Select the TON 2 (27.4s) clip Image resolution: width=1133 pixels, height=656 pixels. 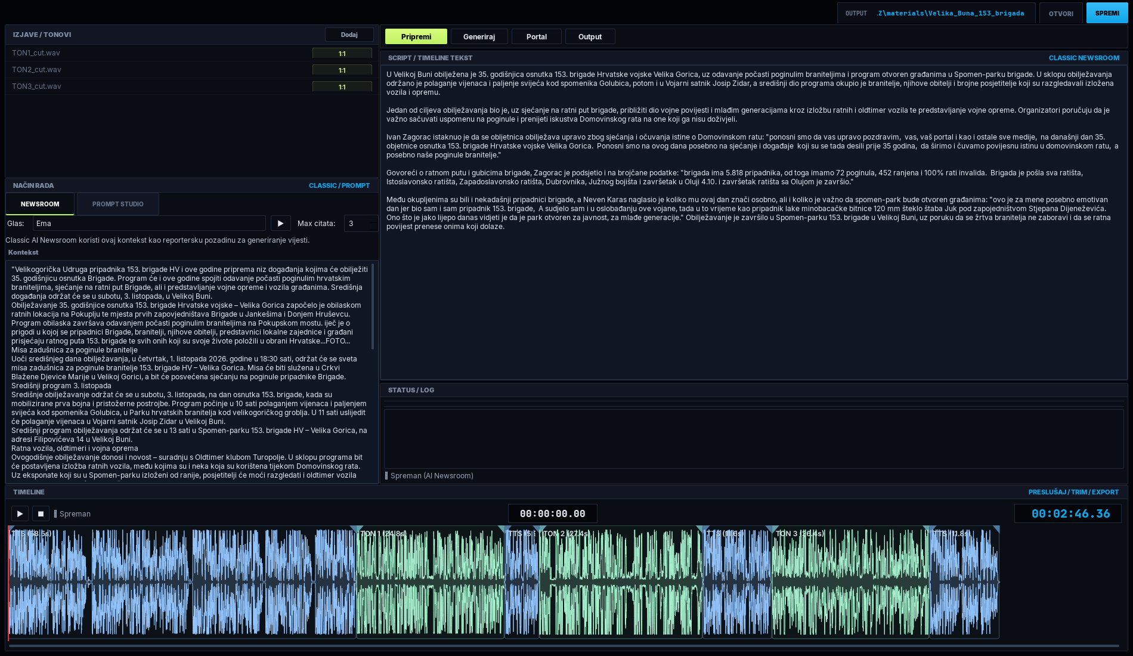click(x=620, y=582)
